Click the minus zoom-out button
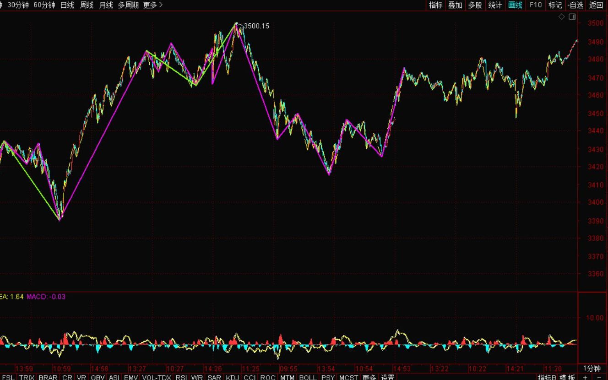 (599, 377)
